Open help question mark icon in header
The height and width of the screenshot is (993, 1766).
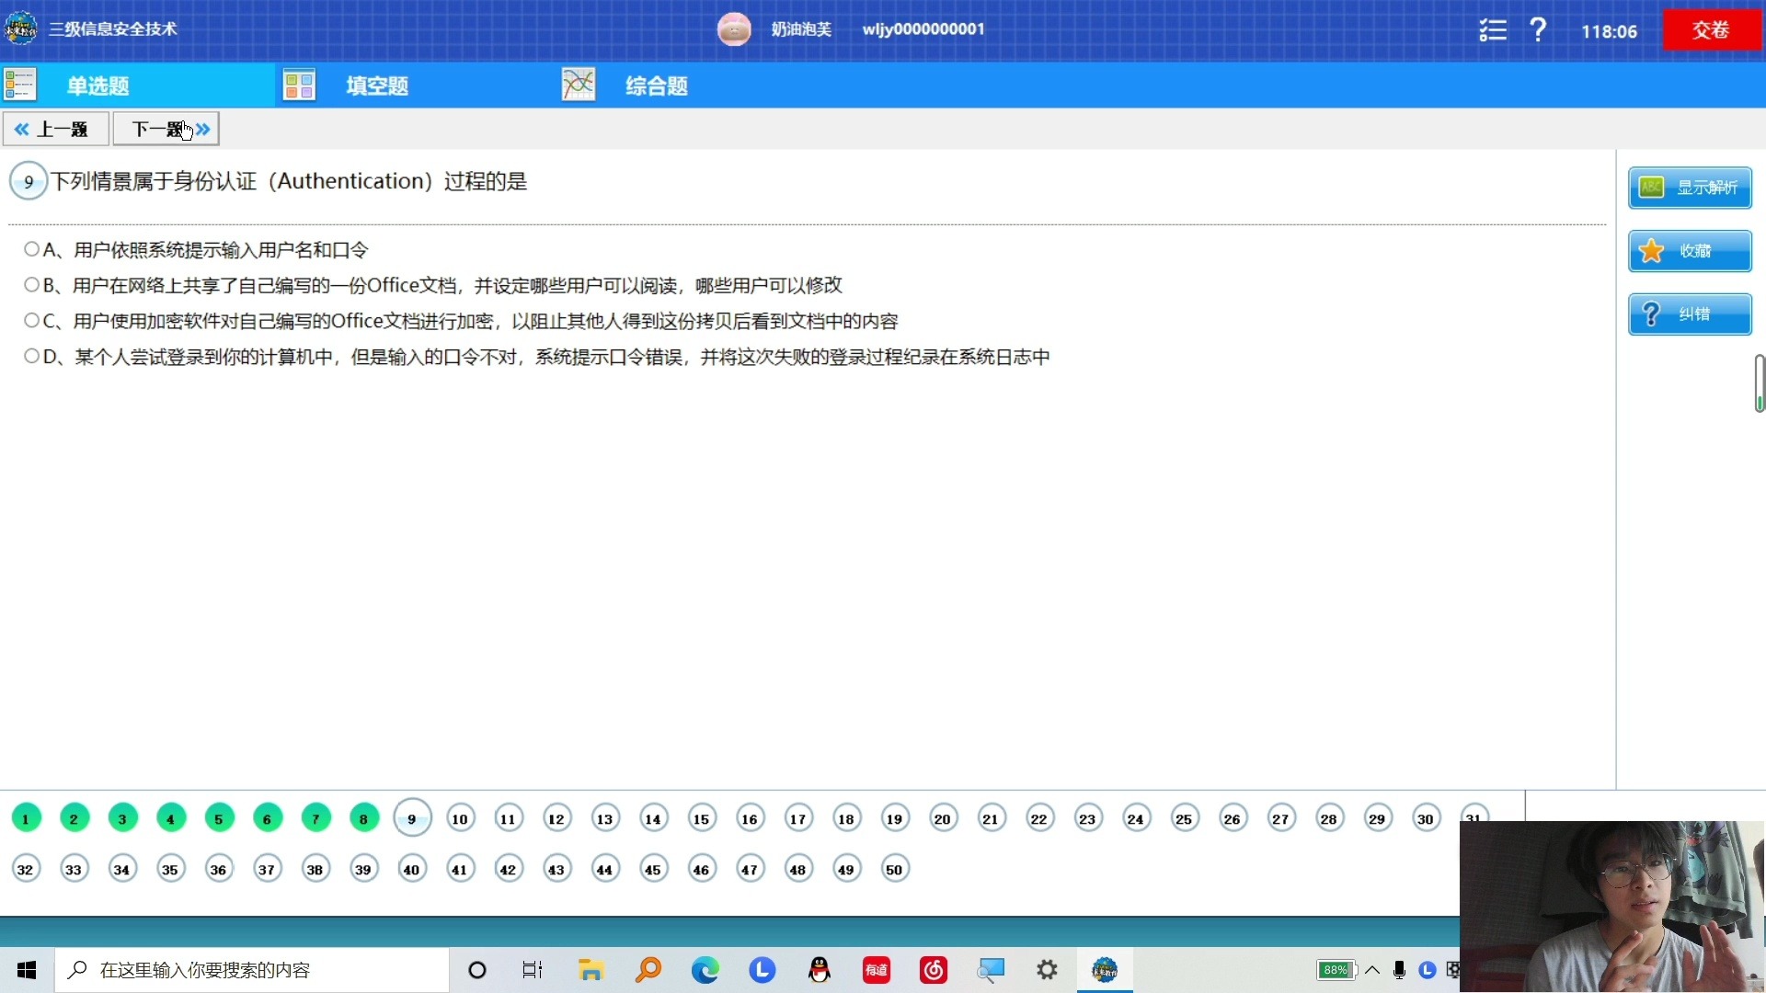point(1538,30)
